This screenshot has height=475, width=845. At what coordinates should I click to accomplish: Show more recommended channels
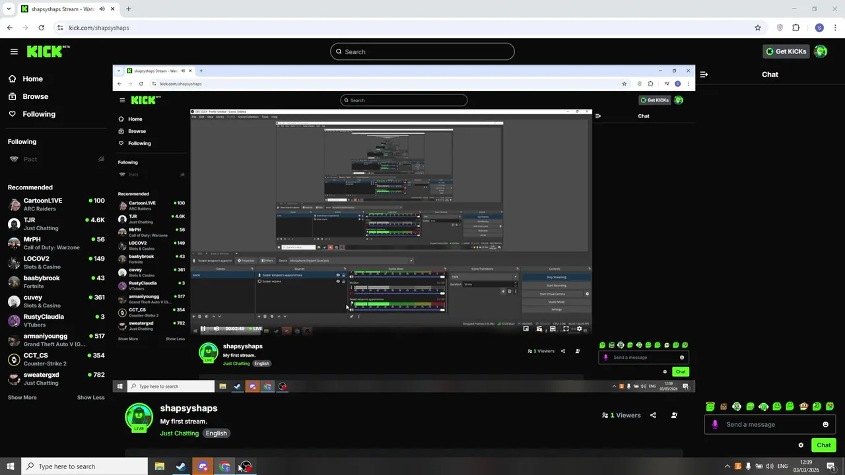click(22, 398)
